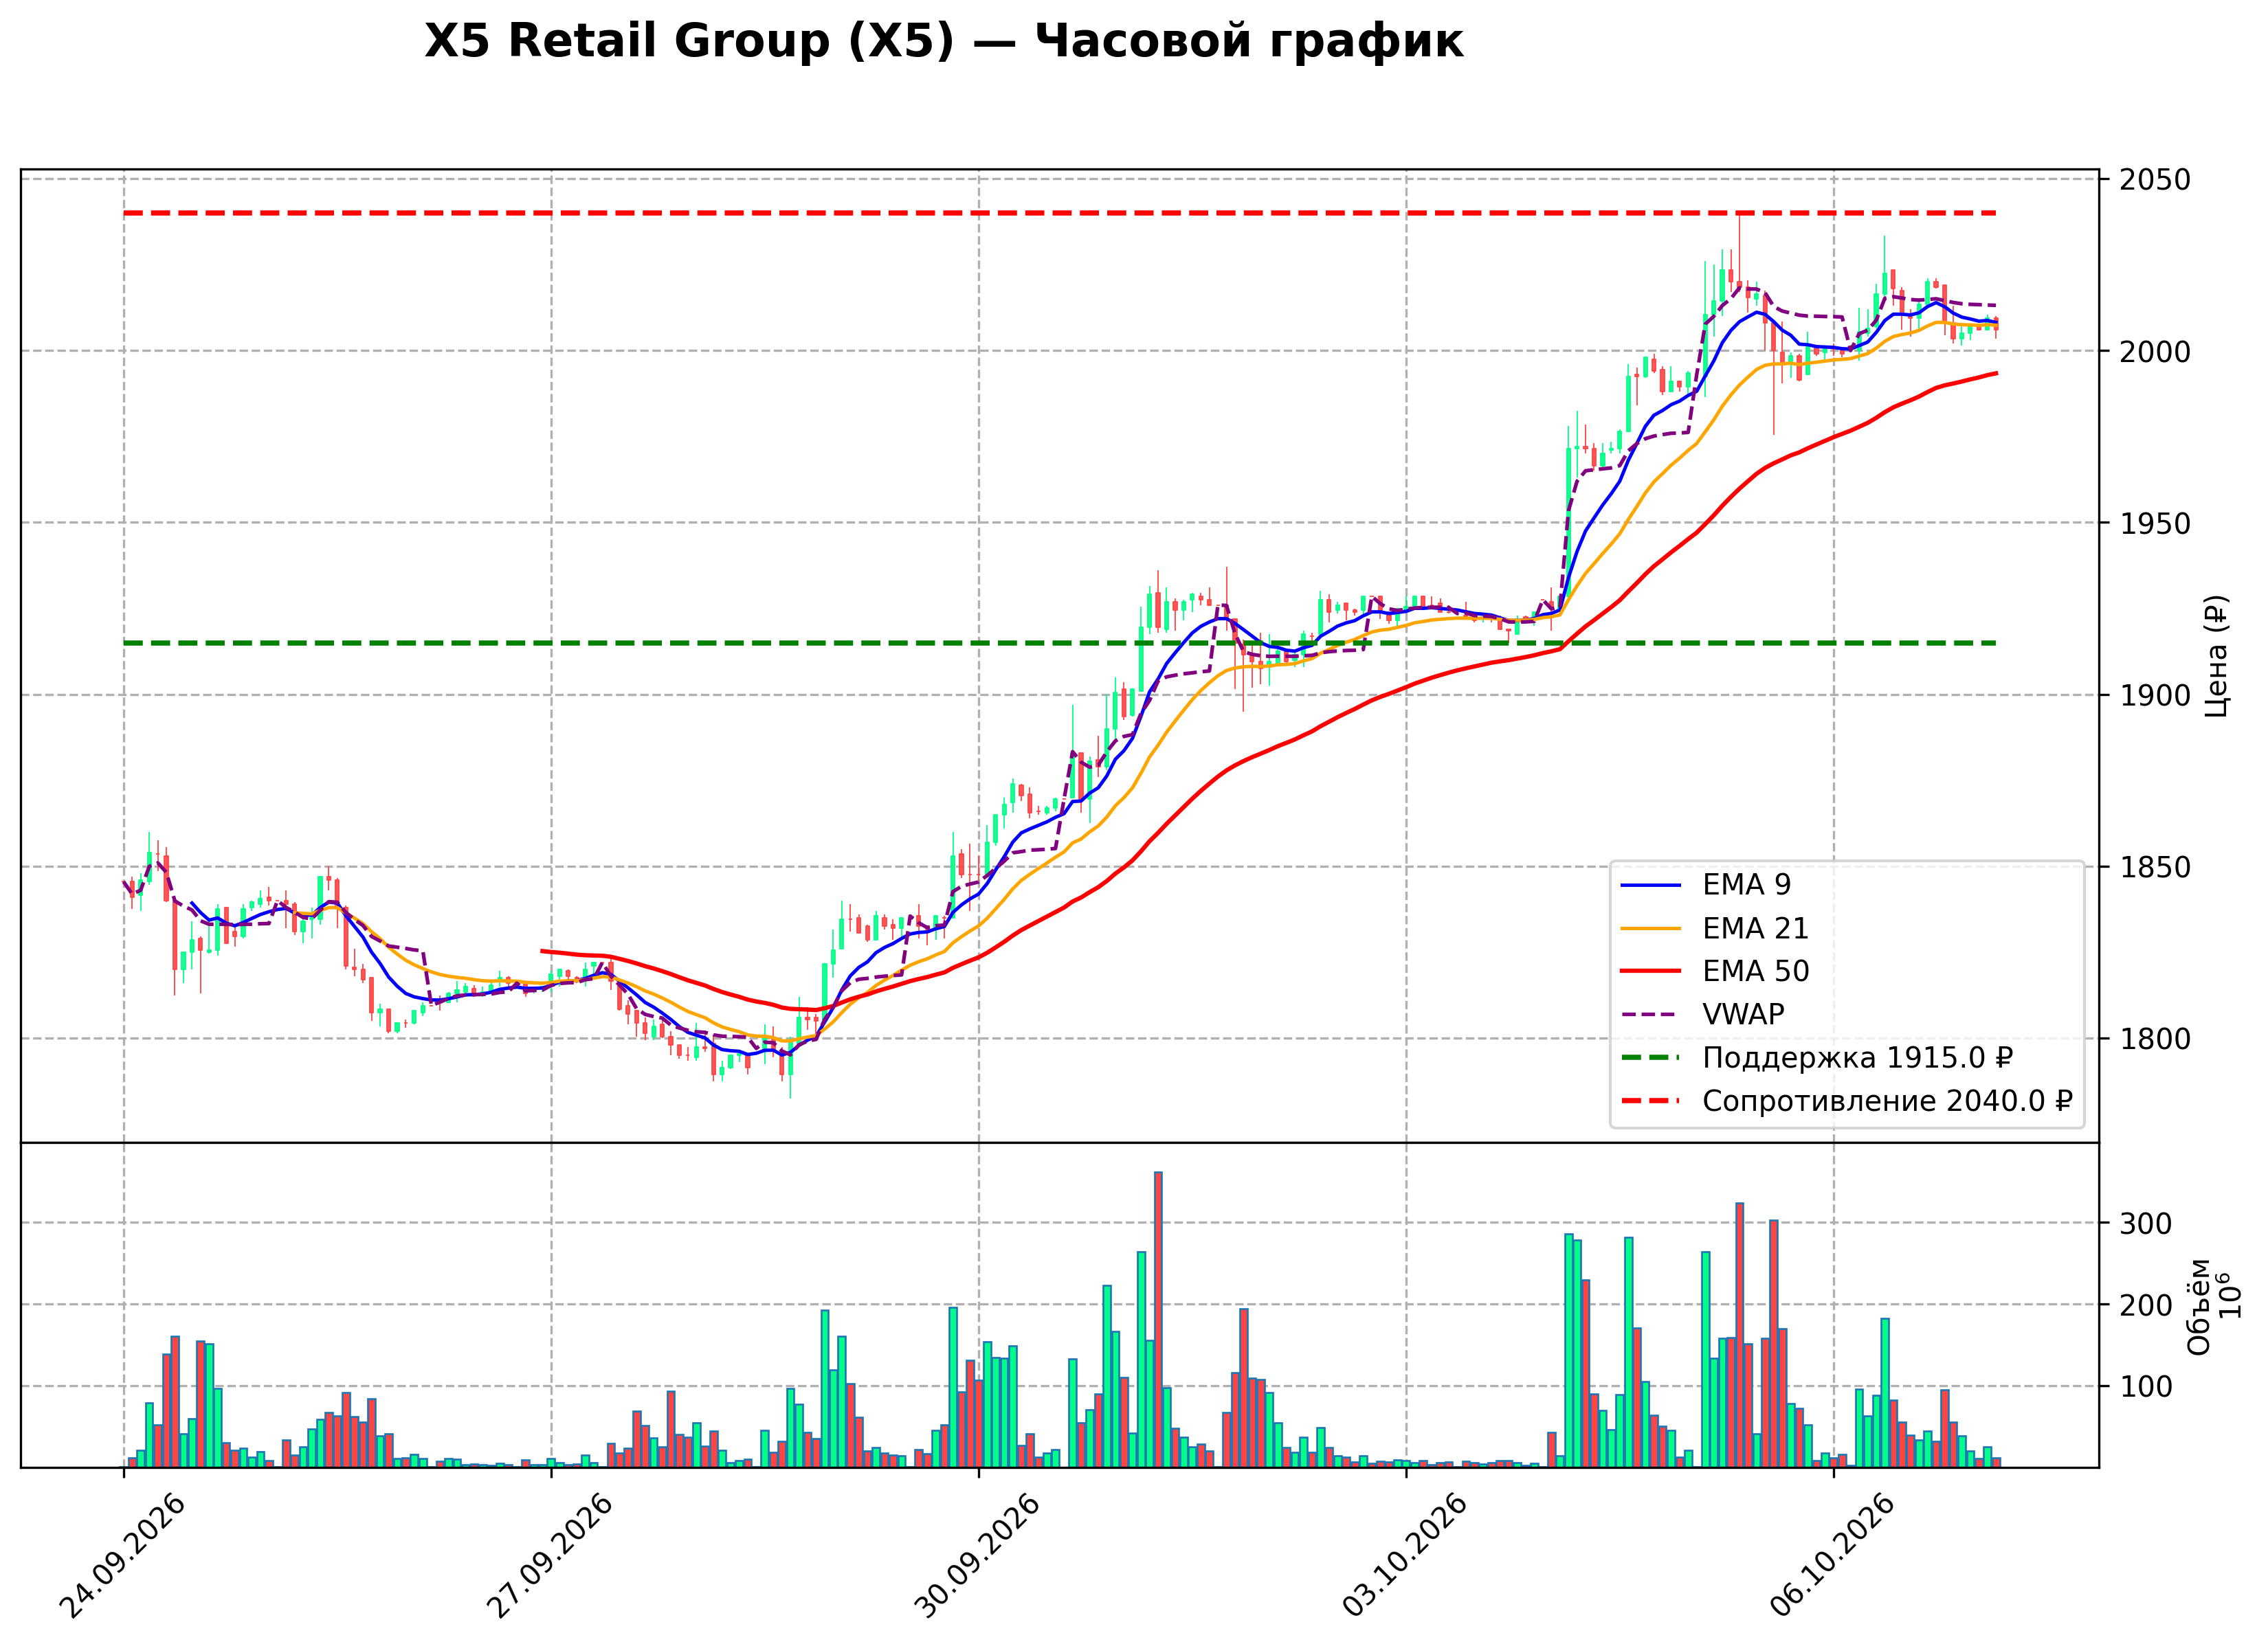Click the price tick label '2050'

coord(2156,180)
